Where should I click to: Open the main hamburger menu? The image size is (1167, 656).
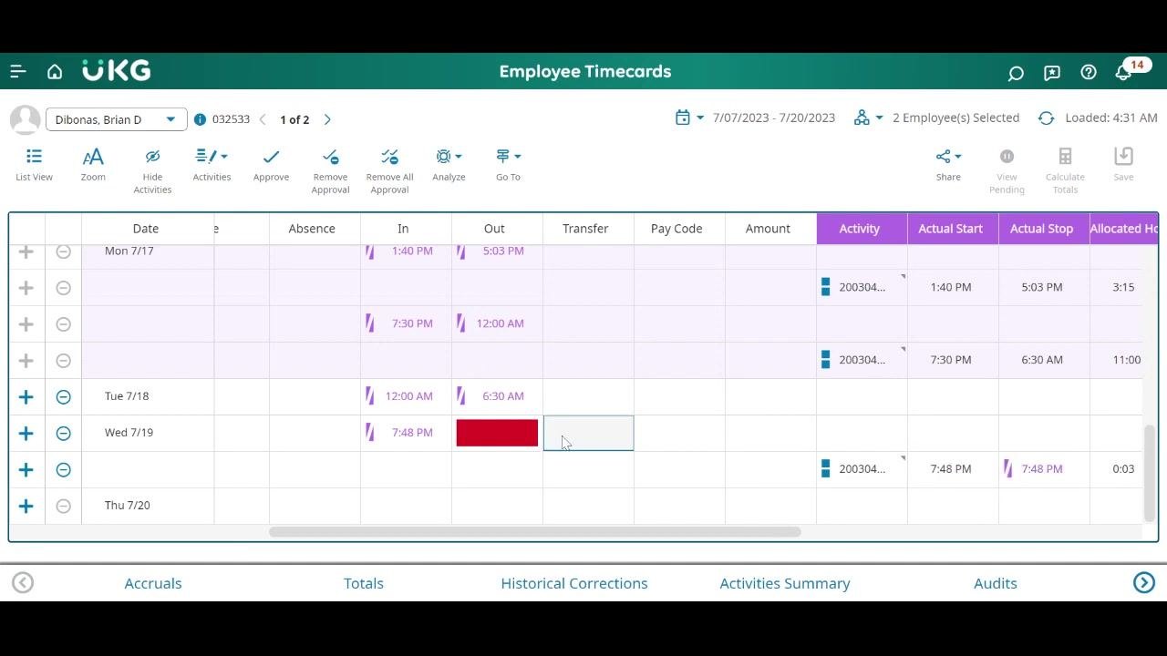[x=17, y=72]
